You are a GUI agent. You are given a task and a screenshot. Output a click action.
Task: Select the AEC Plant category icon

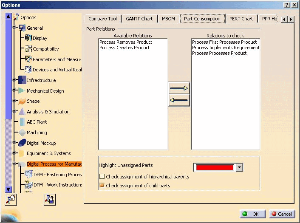pos(22,122)
